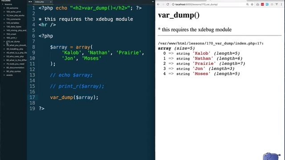Switch to the index.php tab
285x160 pixels.
click(x=40, y=2)
